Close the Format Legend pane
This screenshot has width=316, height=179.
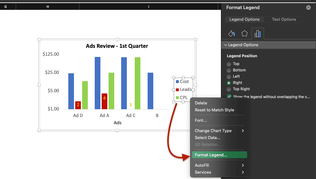[308, 8]
